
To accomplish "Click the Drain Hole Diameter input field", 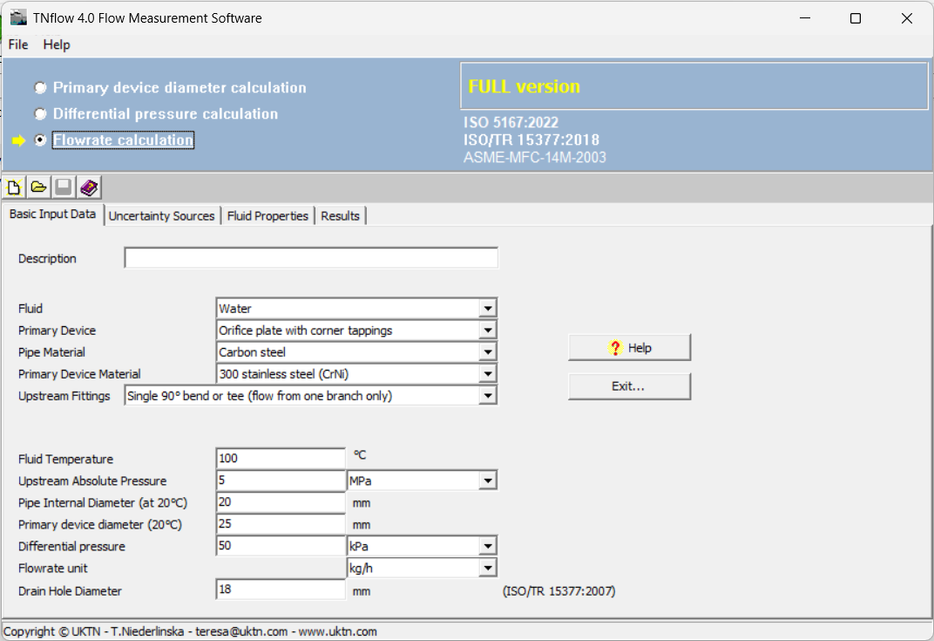I will tap(281, 590).
